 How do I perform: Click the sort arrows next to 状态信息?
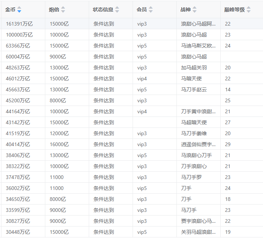[x=117, y=10]
